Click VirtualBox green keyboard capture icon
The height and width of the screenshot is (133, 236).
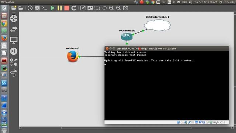point(211,122)
